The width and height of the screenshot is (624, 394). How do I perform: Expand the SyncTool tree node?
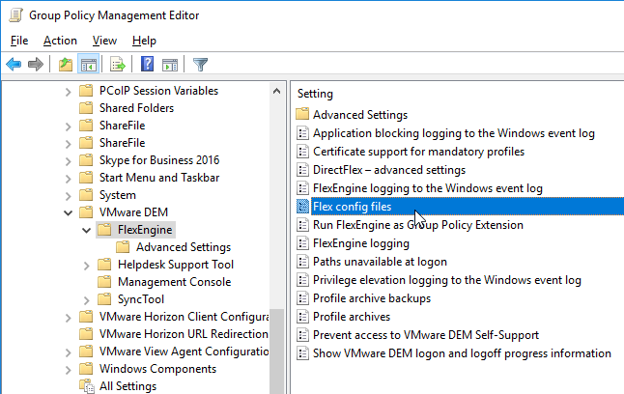tap(86, 300)
